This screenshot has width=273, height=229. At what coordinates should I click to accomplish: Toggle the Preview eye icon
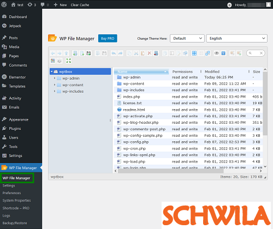click(x=217, y=53)
